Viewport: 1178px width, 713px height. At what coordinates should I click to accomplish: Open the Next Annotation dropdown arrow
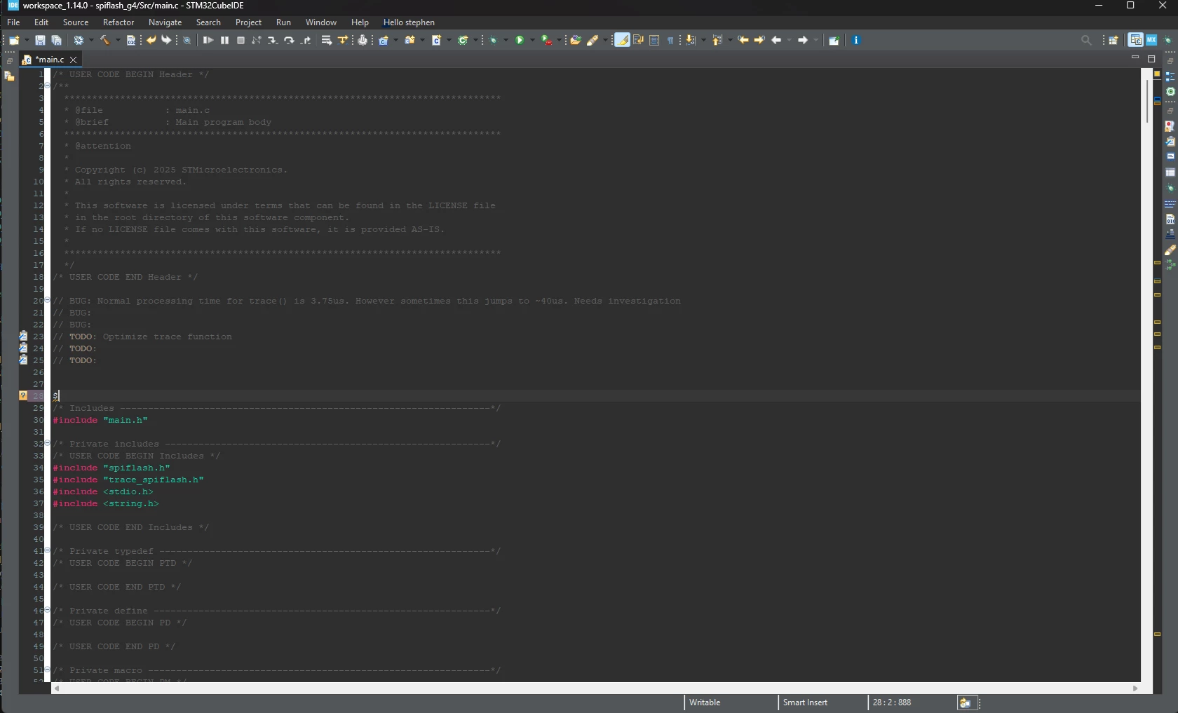[703, 41]
